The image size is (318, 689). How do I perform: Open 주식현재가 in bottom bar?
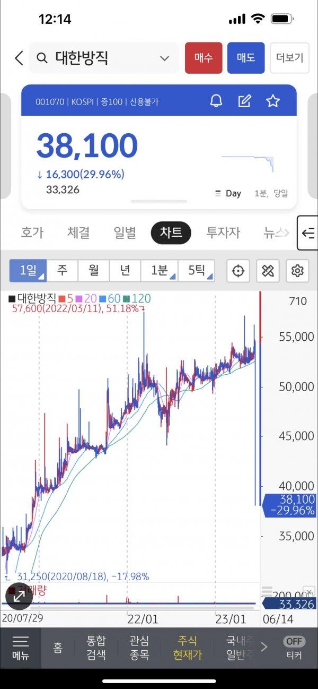[x=188, y=648]
